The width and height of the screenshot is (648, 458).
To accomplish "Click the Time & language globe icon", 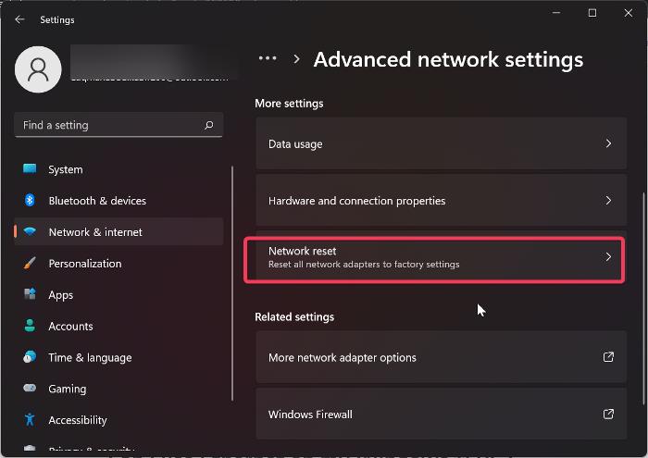I will 30,357.
